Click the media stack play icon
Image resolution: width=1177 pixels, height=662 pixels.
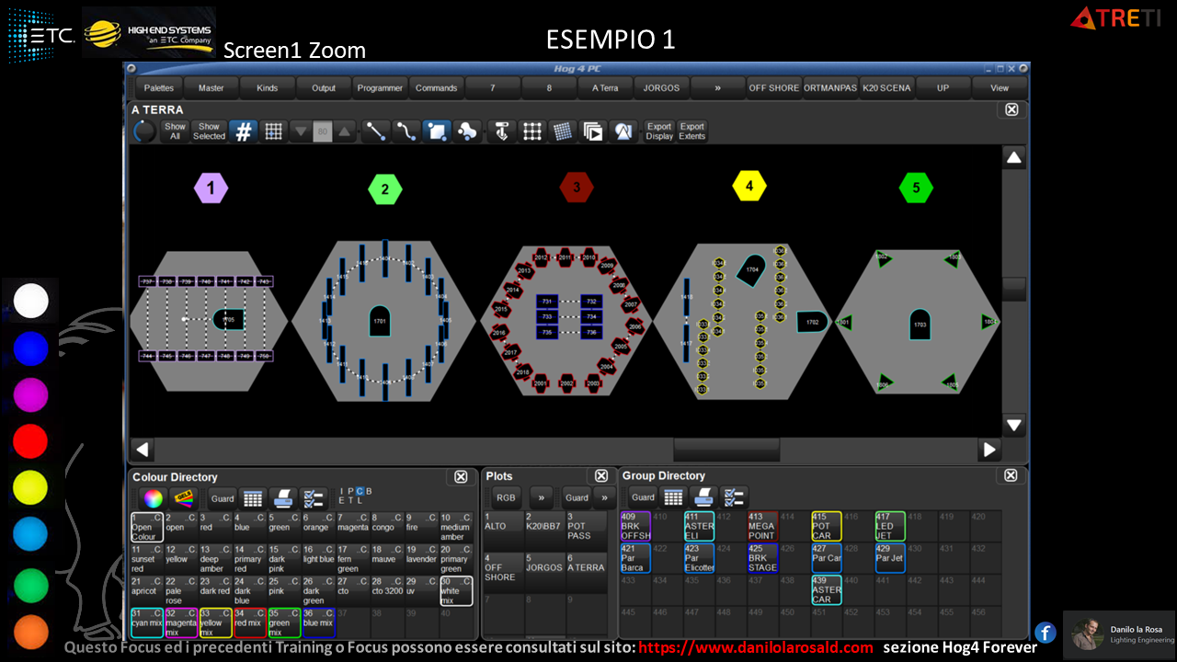click(x=593, y=131)
